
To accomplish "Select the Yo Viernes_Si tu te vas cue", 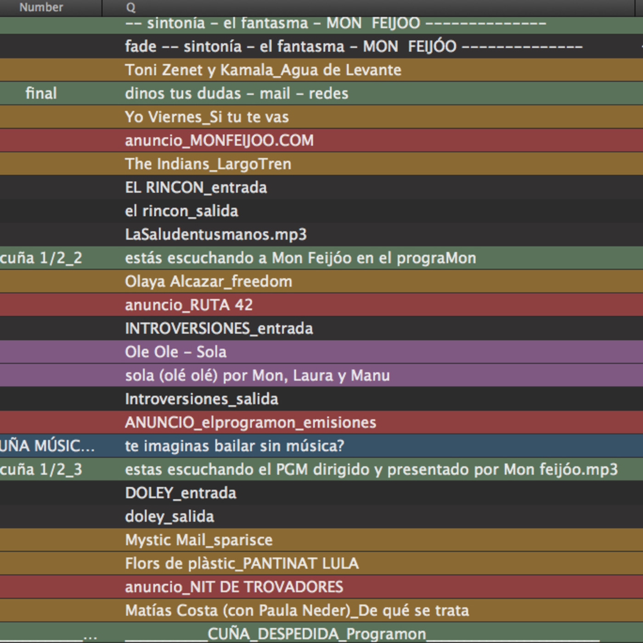I will pyautogui.click(x=207, y=117).
